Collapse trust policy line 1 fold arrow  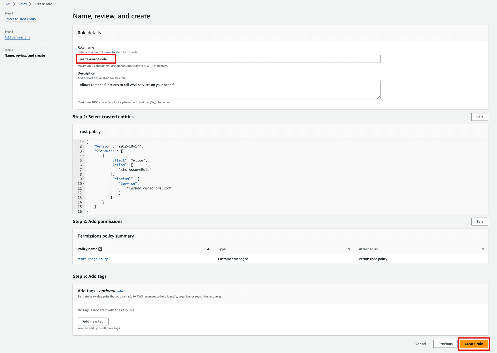tap(83, 142)
